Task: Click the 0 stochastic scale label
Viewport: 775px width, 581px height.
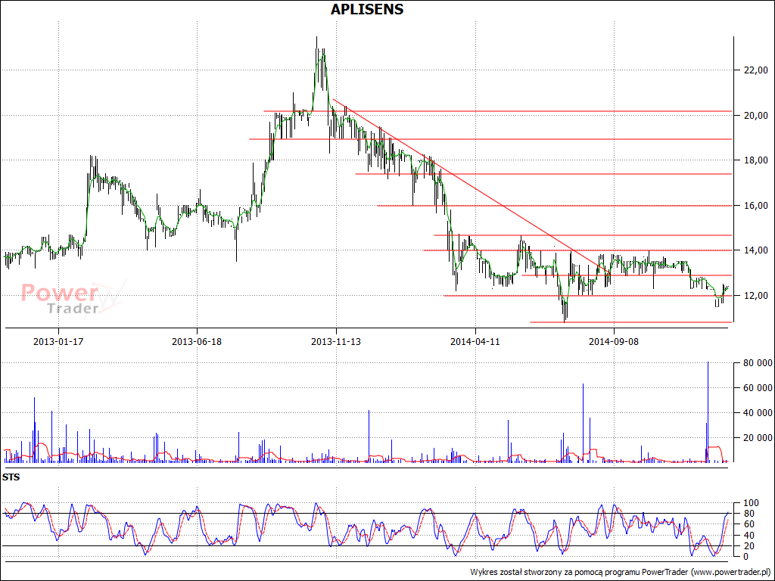Action: 745,556
